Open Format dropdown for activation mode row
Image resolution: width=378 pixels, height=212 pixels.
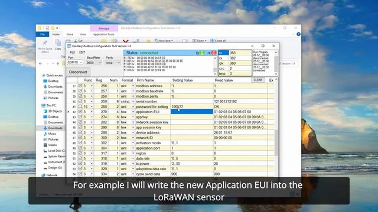point(133,143)
